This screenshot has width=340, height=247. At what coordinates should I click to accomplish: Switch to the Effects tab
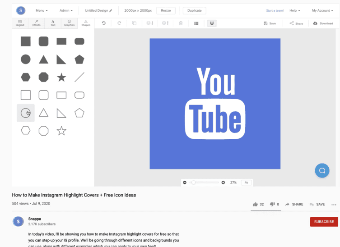click(37, 23)
